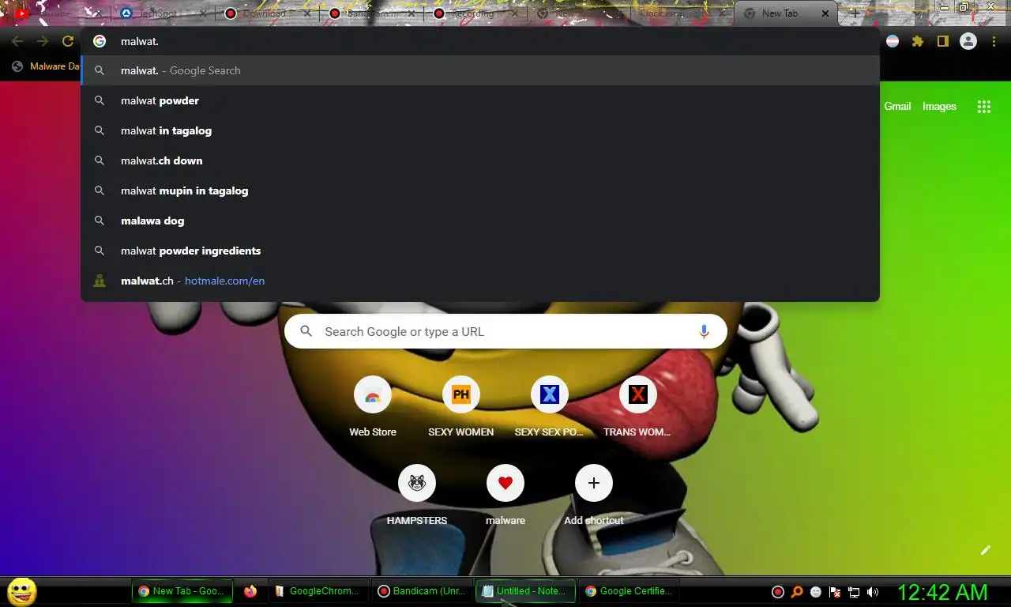1011x607 pixels.
Task: Launch Firefox from the taskbar
Action: (250, 591)
